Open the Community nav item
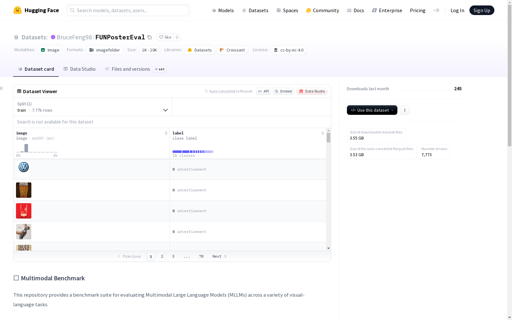Viewport: 512px width, 320px height. pos(323,10)
